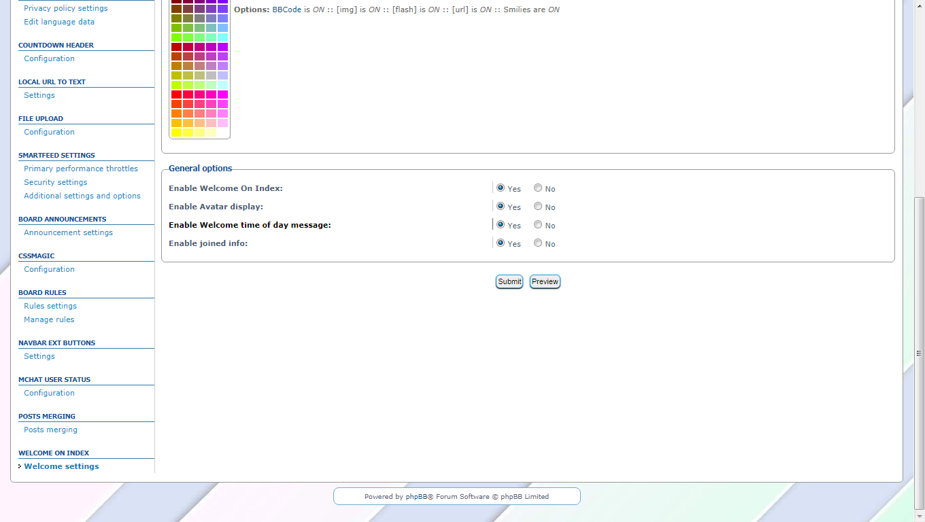Pick the bright yellow swatch in palette's bottom-left corner
This screenshot has height=522, width=925.
click(176, 133)
